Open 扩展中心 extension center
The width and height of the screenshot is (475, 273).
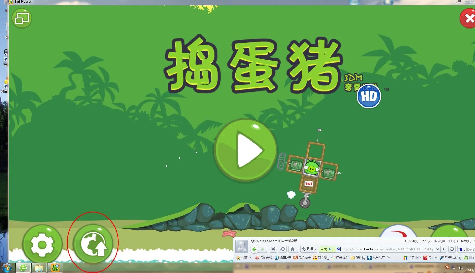pos(412,258)
